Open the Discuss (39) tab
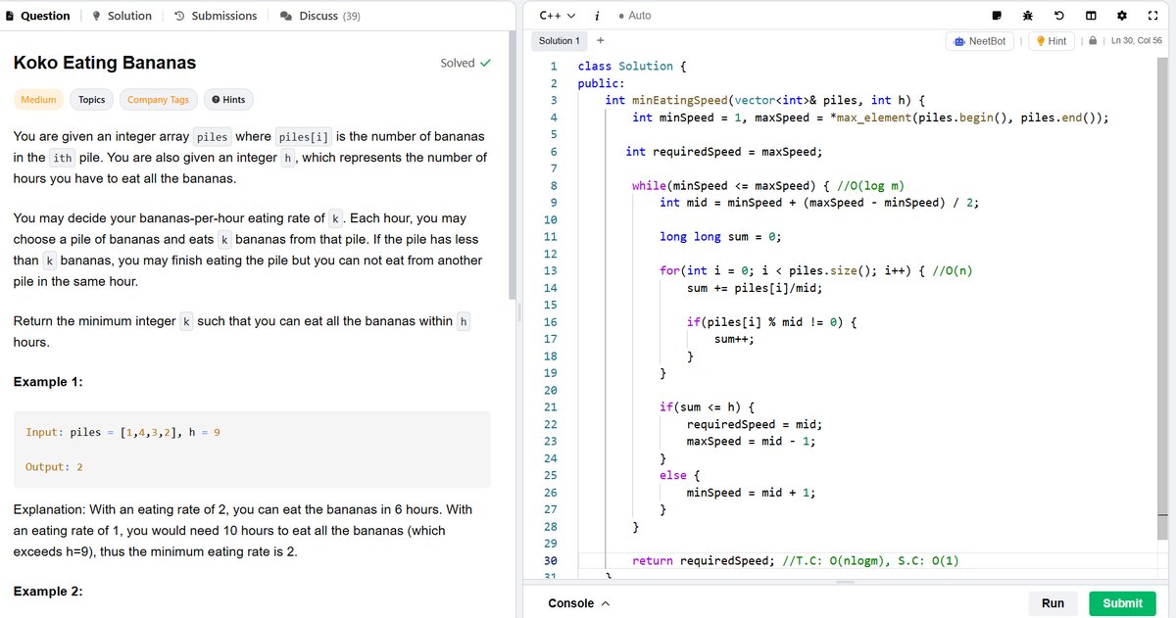Image resolution: width=1176 pixels, height=618 pixels. [x=319, y=16]
